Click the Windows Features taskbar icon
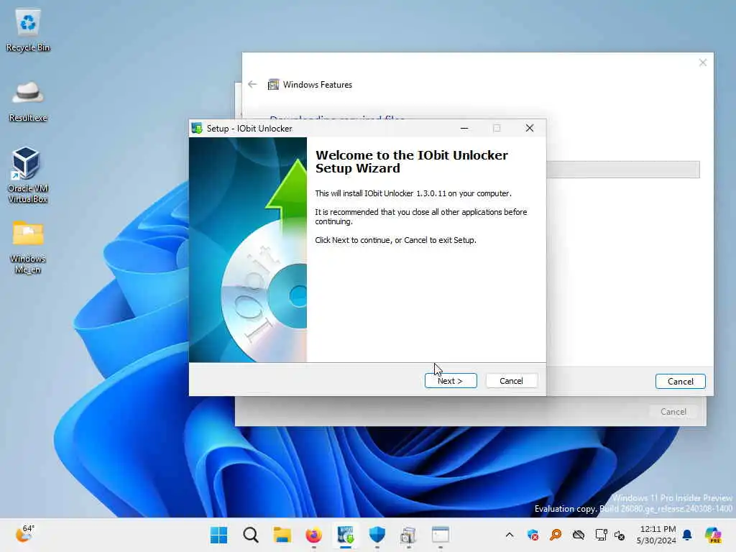 coord(409,535)
